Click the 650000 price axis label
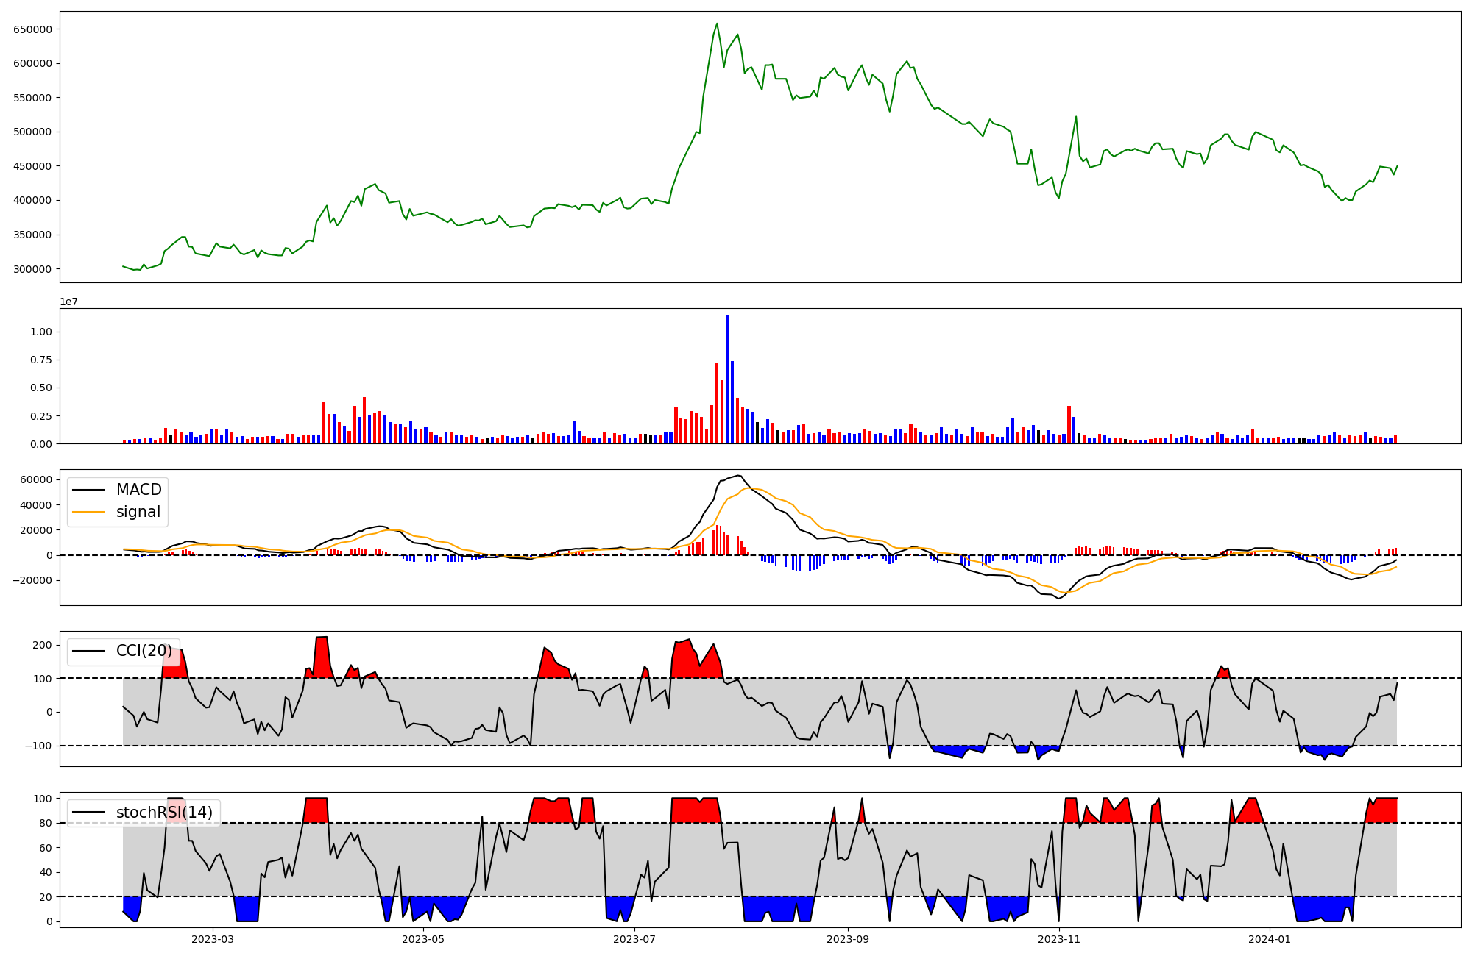Viewport: 1472px width, 956px height. [32, 29]
